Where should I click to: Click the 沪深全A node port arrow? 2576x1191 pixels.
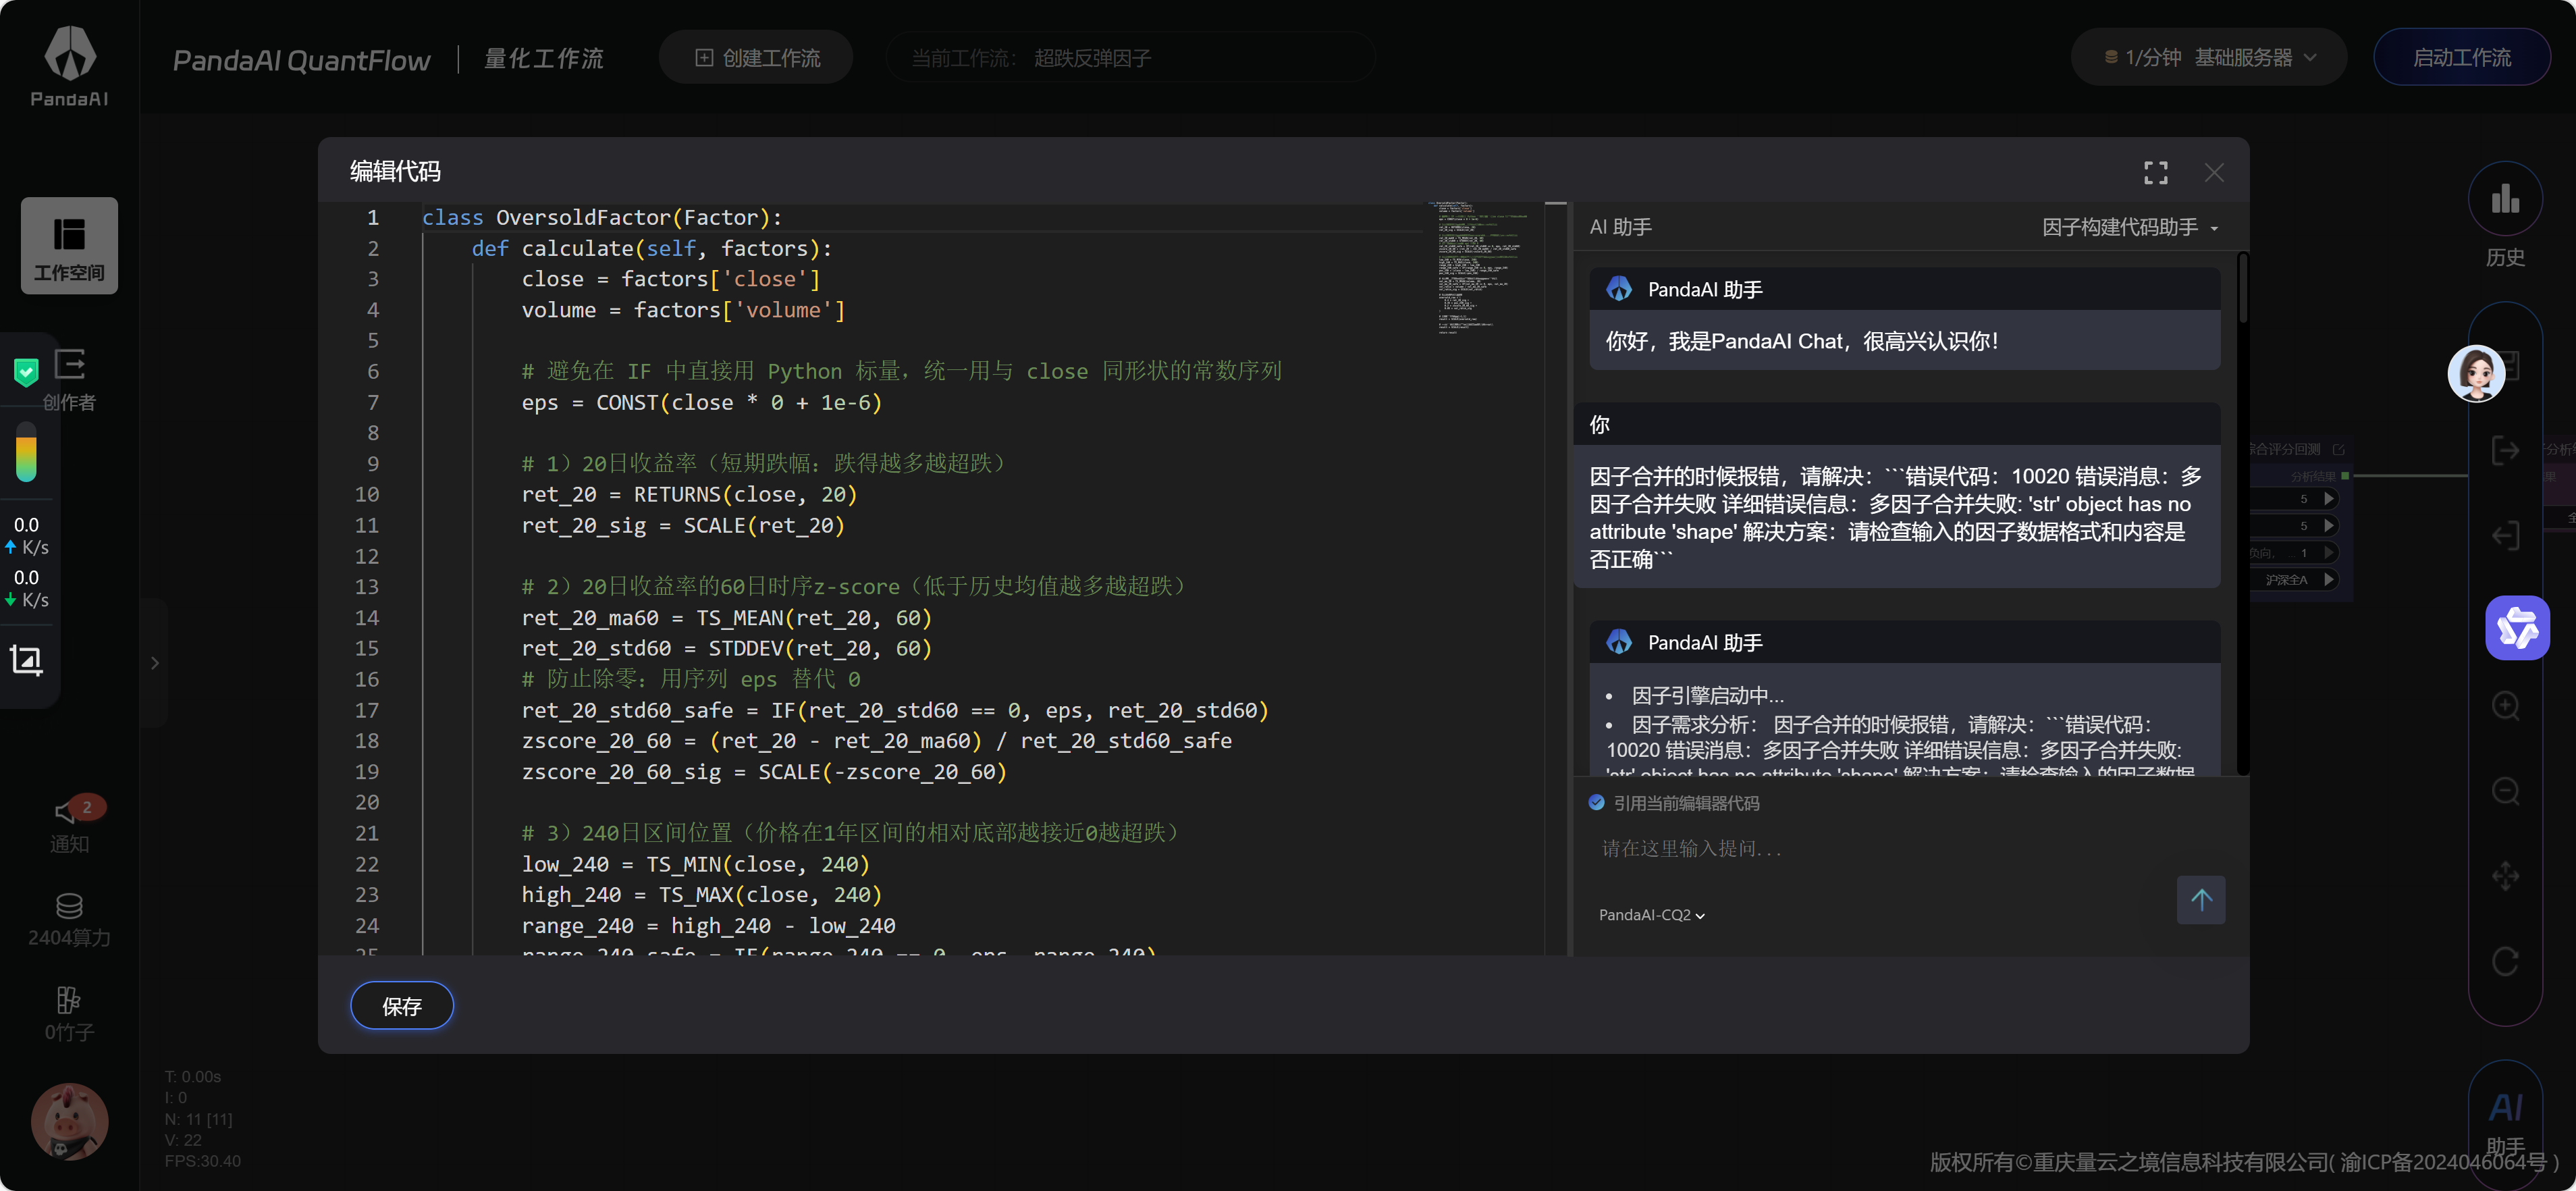[2329, 579]
